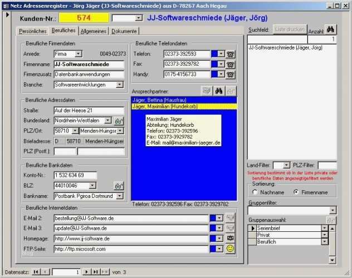Open the PLZ 58710 dropdown
352x278 pixels.
(x=75, y=131)
